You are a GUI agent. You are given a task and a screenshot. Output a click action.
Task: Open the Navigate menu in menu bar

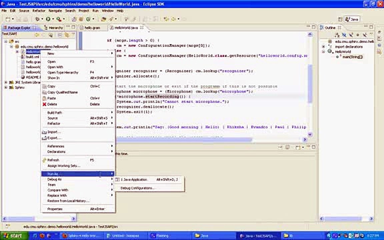55,11
